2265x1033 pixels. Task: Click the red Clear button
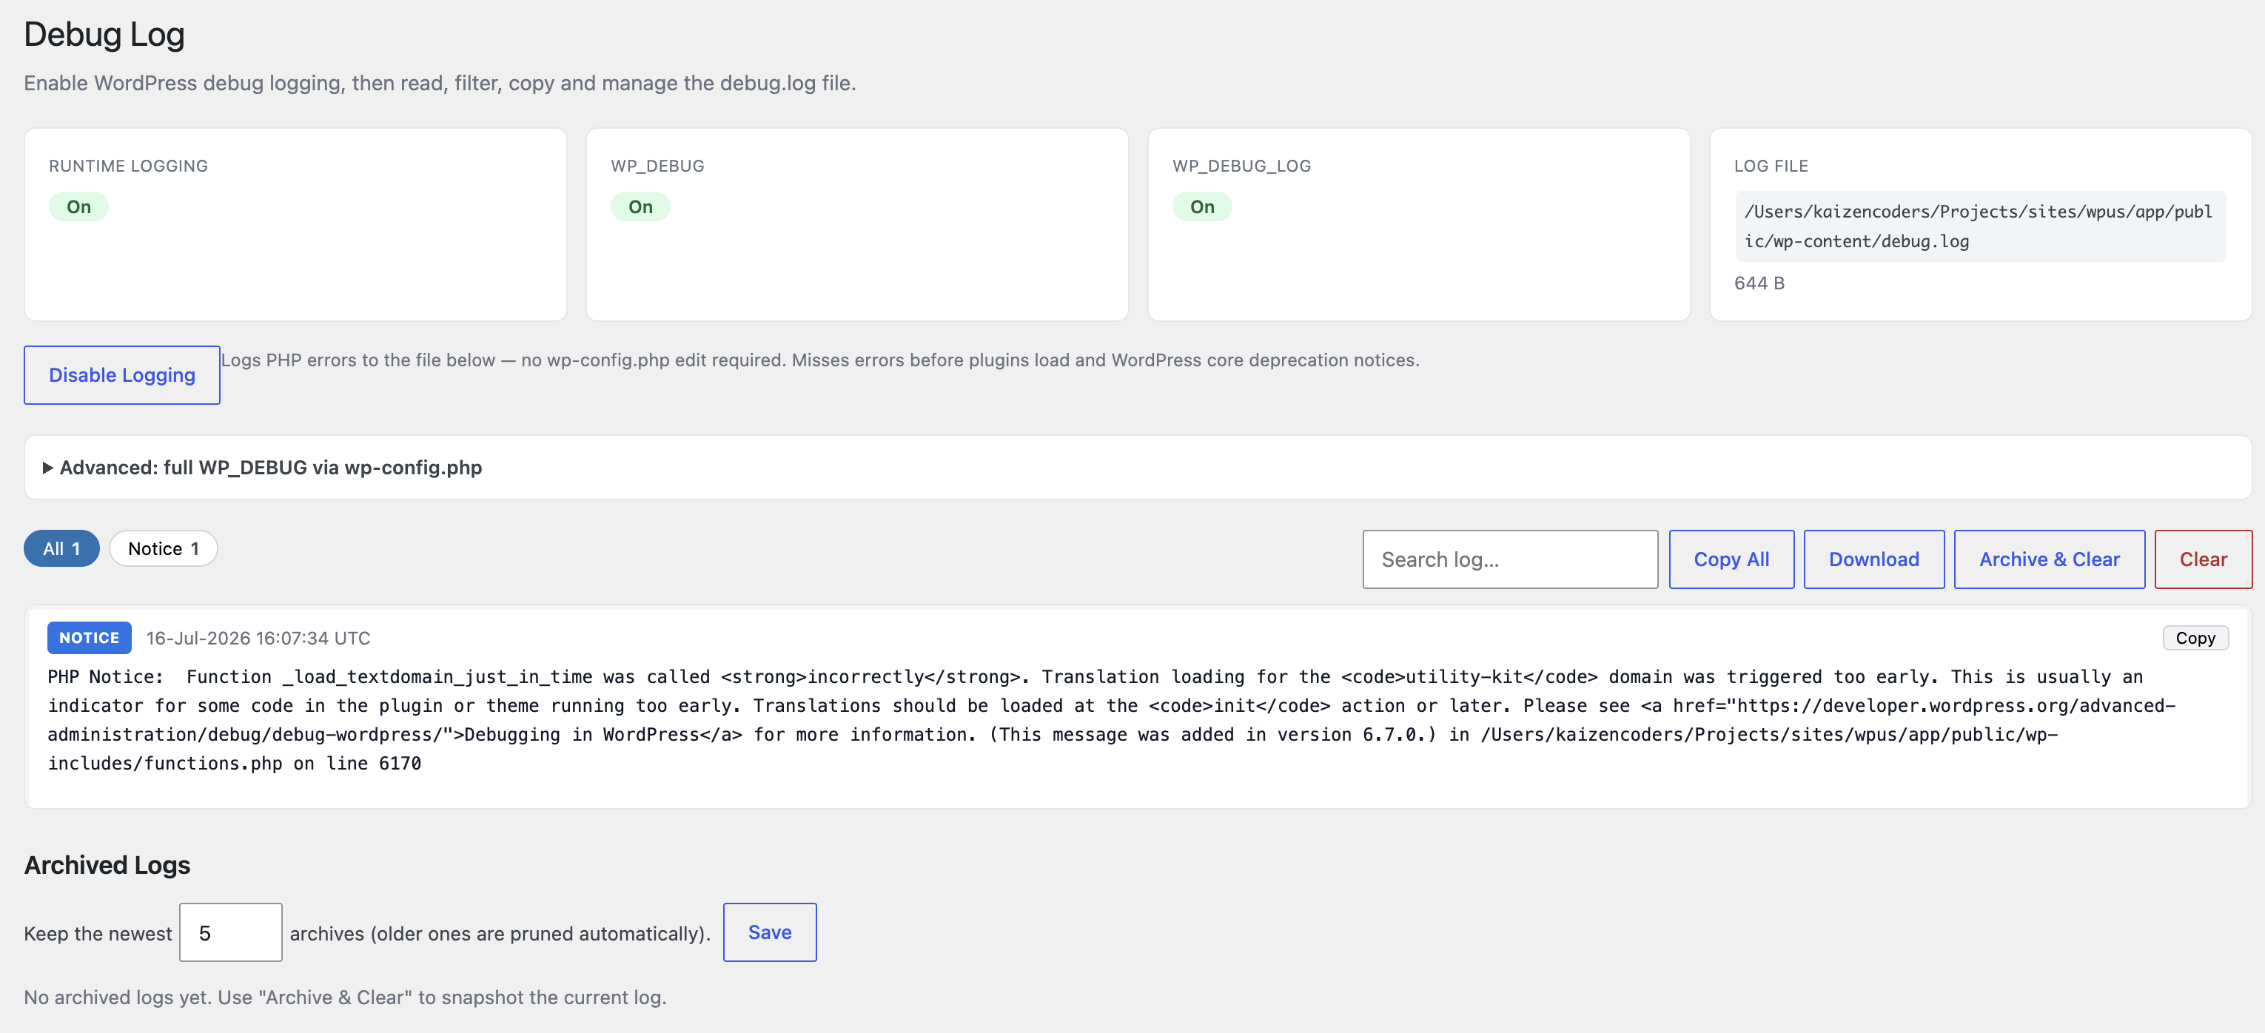[x=2203, y=559]
